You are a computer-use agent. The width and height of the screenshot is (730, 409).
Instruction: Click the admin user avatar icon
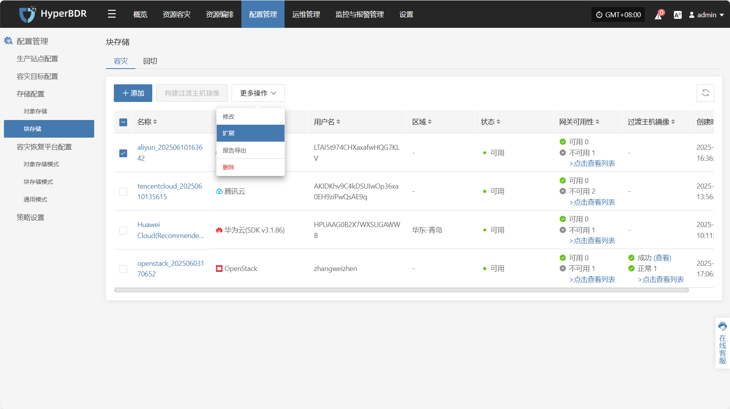[692, 15]
